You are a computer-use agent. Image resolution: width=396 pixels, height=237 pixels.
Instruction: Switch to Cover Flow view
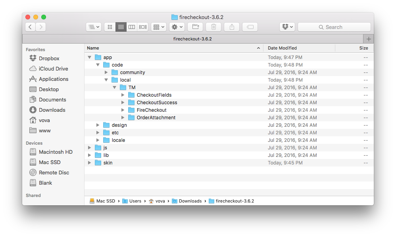point(143,27)
